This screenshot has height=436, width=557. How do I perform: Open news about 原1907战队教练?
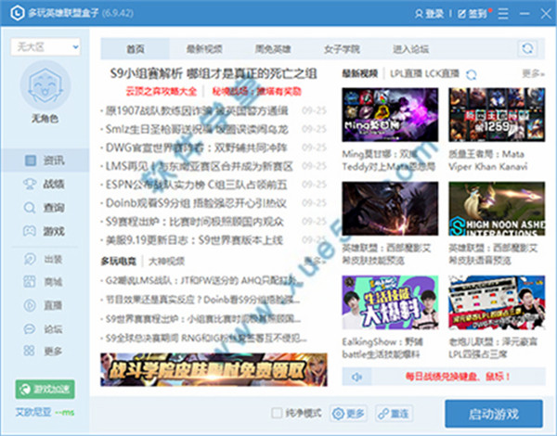click(x=197, y=110)
